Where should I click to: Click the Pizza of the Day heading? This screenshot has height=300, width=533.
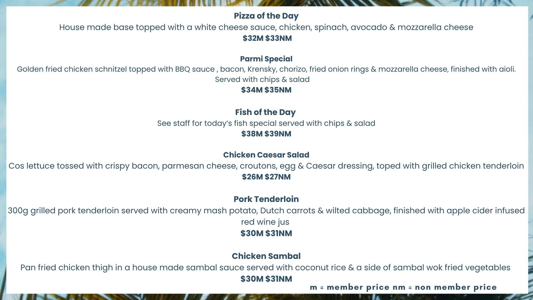pyautogui.click(x=266, y=16)
